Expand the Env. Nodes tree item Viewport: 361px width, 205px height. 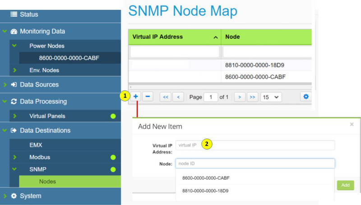[15, 70]
